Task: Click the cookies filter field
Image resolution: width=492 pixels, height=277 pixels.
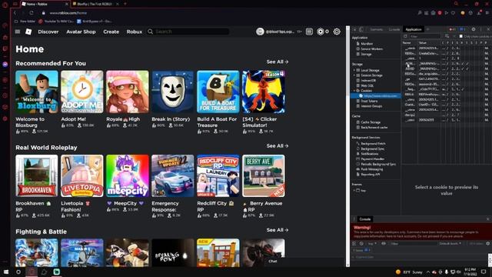Action: pos(425,36)
